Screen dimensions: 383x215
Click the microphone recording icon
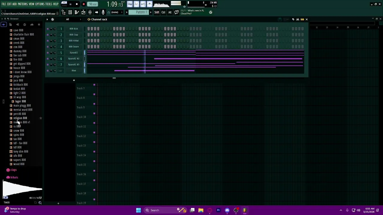coord(103,12)
